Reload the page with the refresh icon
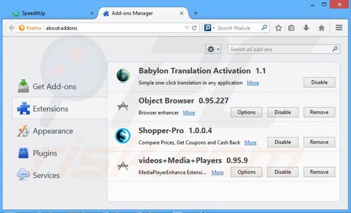The width and height of the screenshot is (351, 213). 194,28
